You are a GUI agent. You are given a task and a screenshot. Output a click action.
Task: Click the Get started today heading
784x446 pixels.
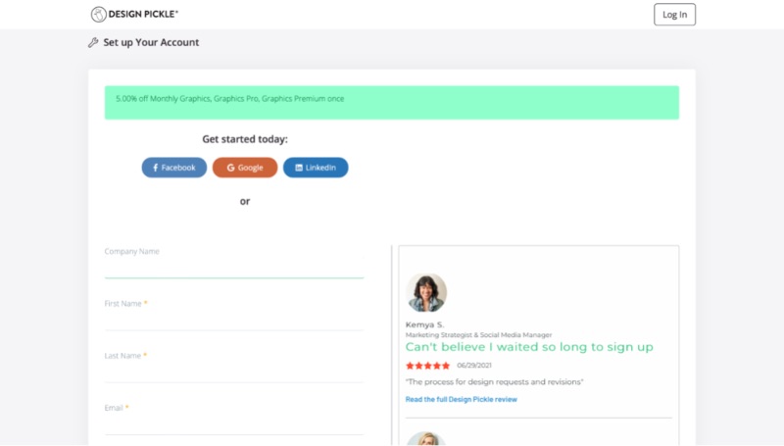[x=245, y=139]
